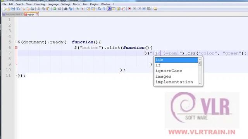Open Find with binoculars icon
Viewport: 248px width, 139px height.
tap(66, 9)
